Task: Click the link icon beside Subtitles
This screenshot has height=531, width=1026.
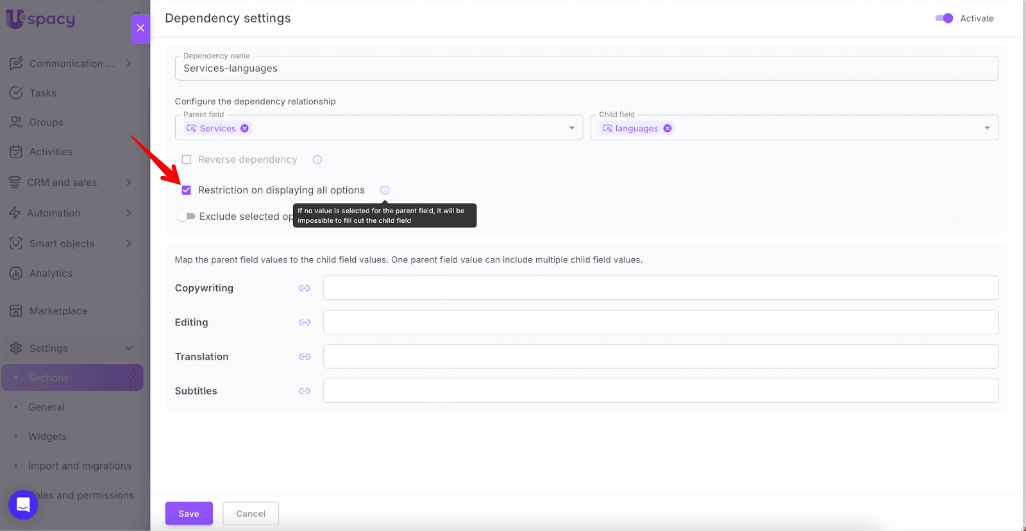Action: tap(305, 391)
